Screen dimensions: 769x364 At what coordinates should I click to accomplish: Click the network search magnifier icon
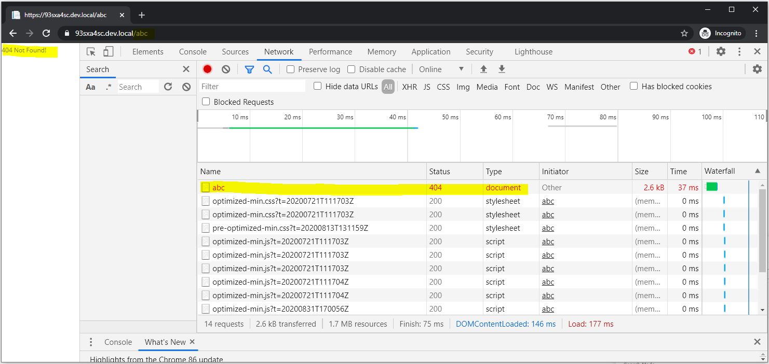267,69
